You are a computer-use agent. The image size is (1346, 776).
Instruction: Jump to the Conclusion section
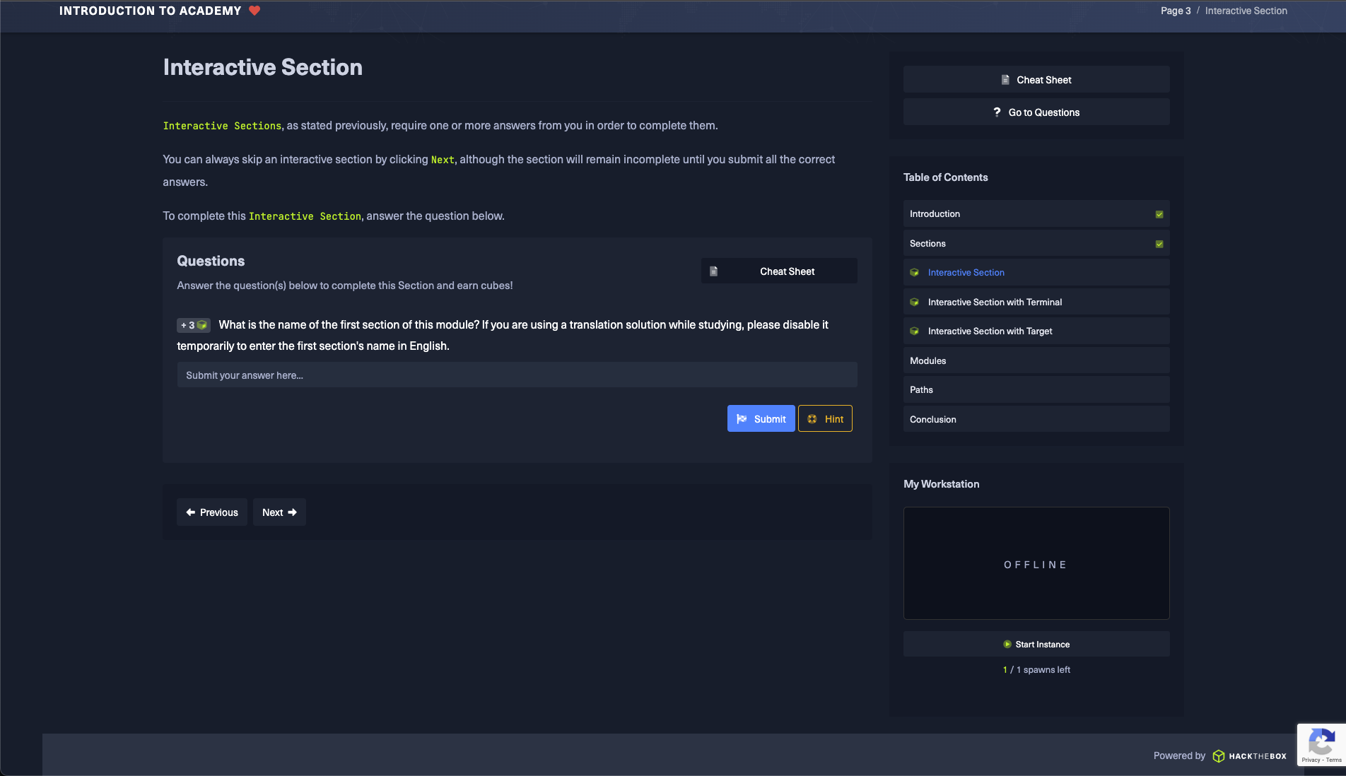932,420
